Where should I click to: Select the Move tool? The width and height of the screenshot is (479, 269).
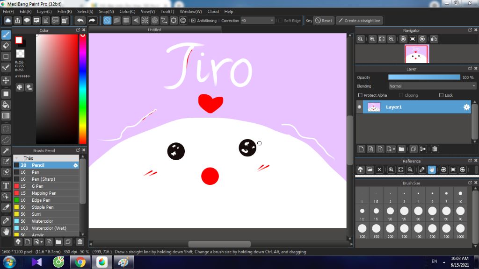tap(6, 80)
